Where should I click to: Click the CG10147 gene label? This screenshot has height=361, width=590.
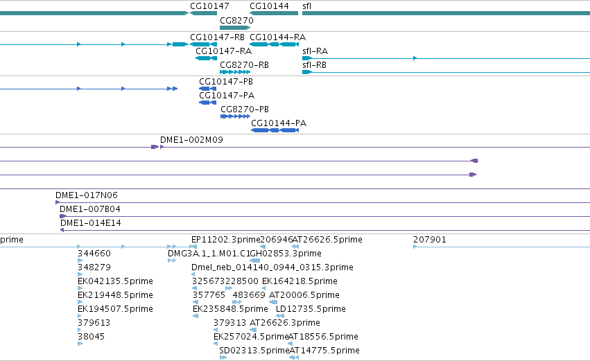click(x=209, y=6)
